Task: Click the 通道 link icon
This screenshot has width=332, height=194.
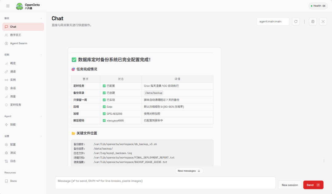Action: [x=6, y=71]
